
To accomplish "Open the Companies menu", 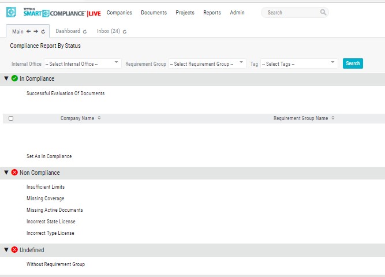I will tap(119, 13).
